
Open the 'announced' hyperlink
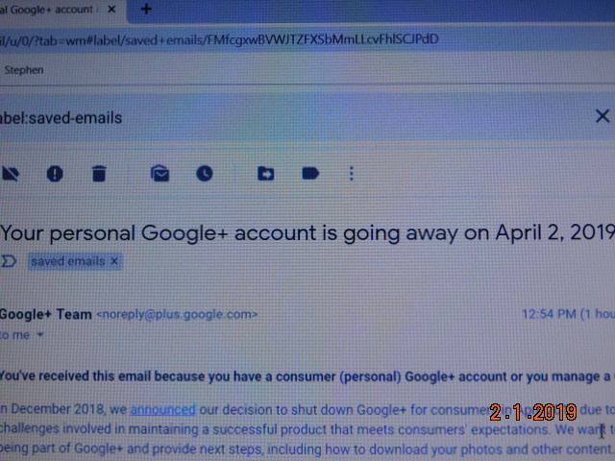pos(162,410)
